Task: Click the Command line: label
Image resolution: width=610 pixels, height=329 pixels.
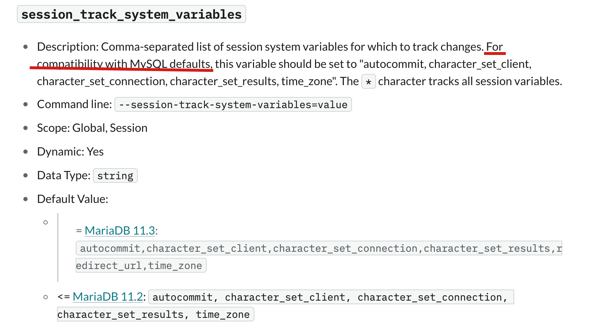Action: point(75,104)
